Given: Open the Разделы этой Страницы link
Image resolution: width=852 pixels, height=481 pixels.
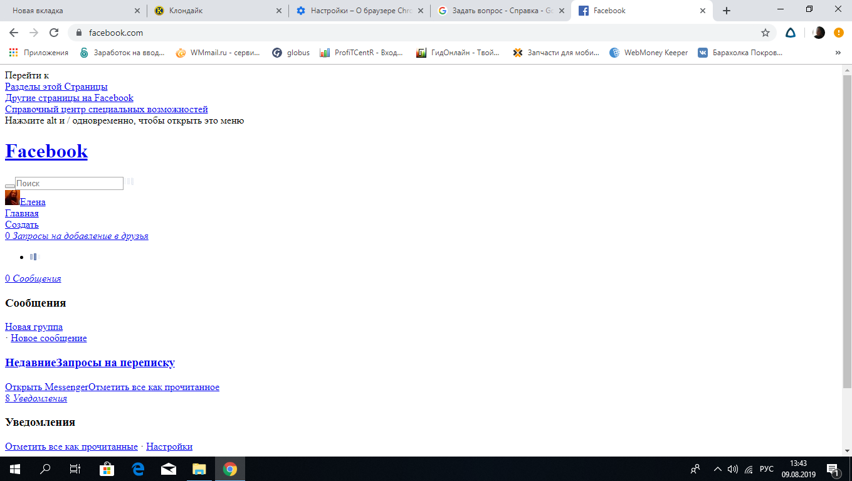Looking at the screenshot, I should pos(56,87).
